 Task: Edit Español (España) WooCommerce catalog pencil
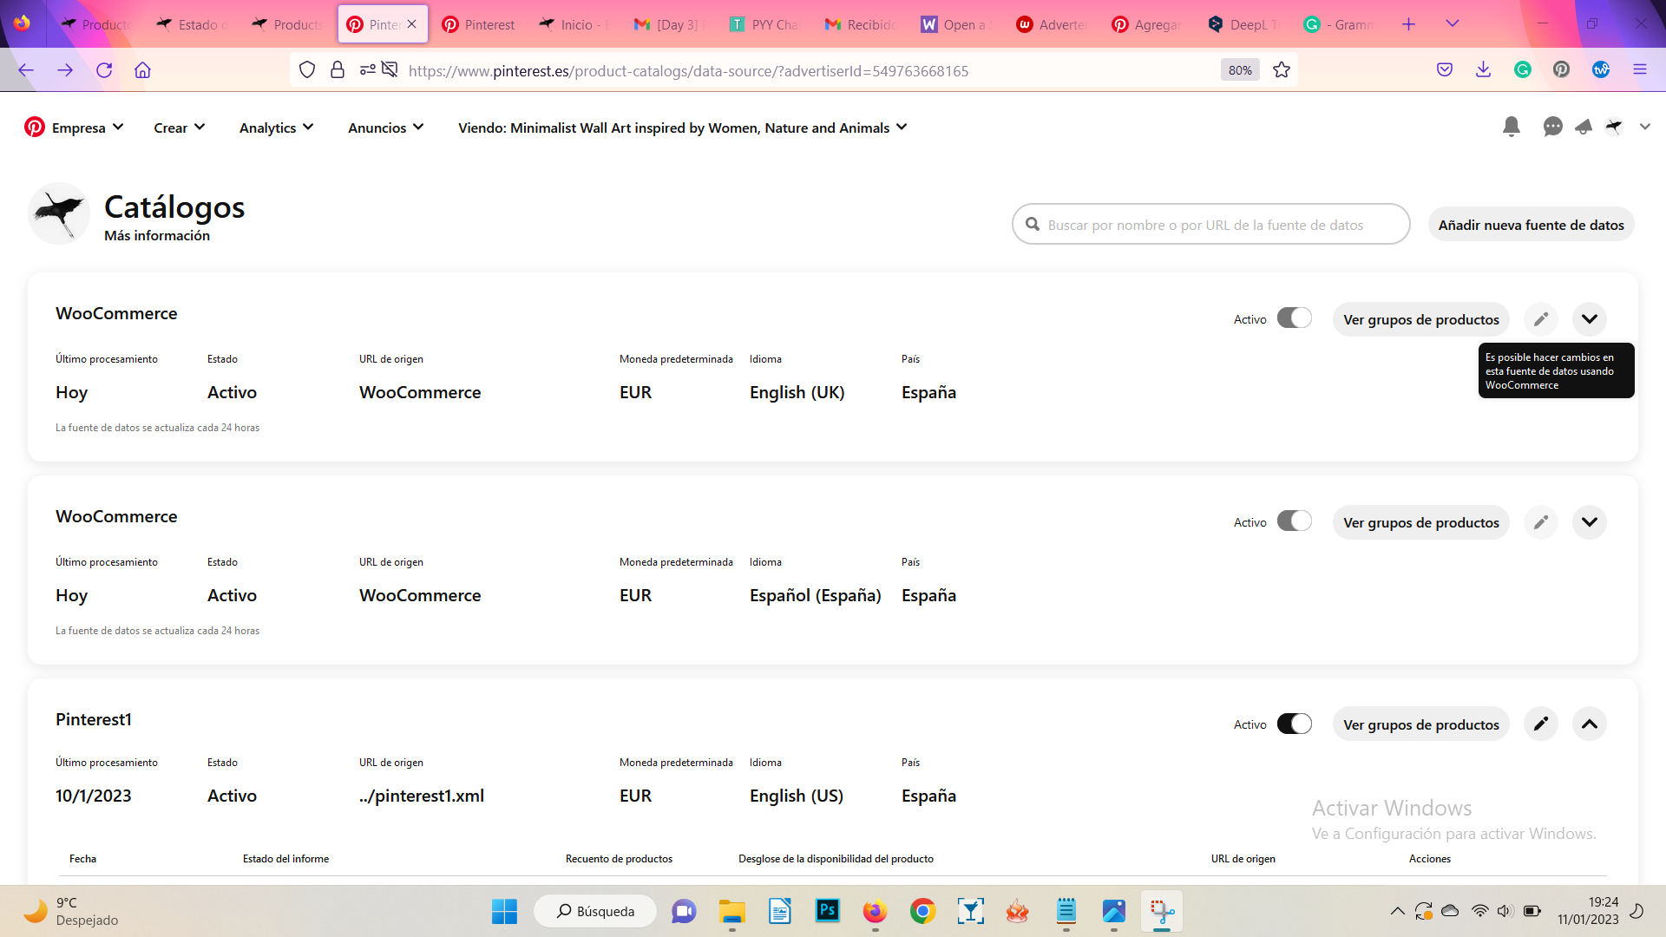[x=1540, y=522]
